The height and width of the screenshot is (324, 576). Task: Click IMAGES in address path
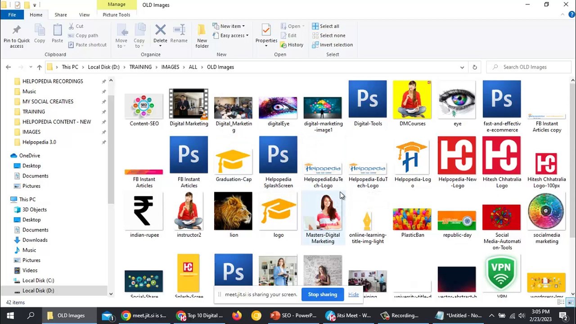(x=170, y=67)
